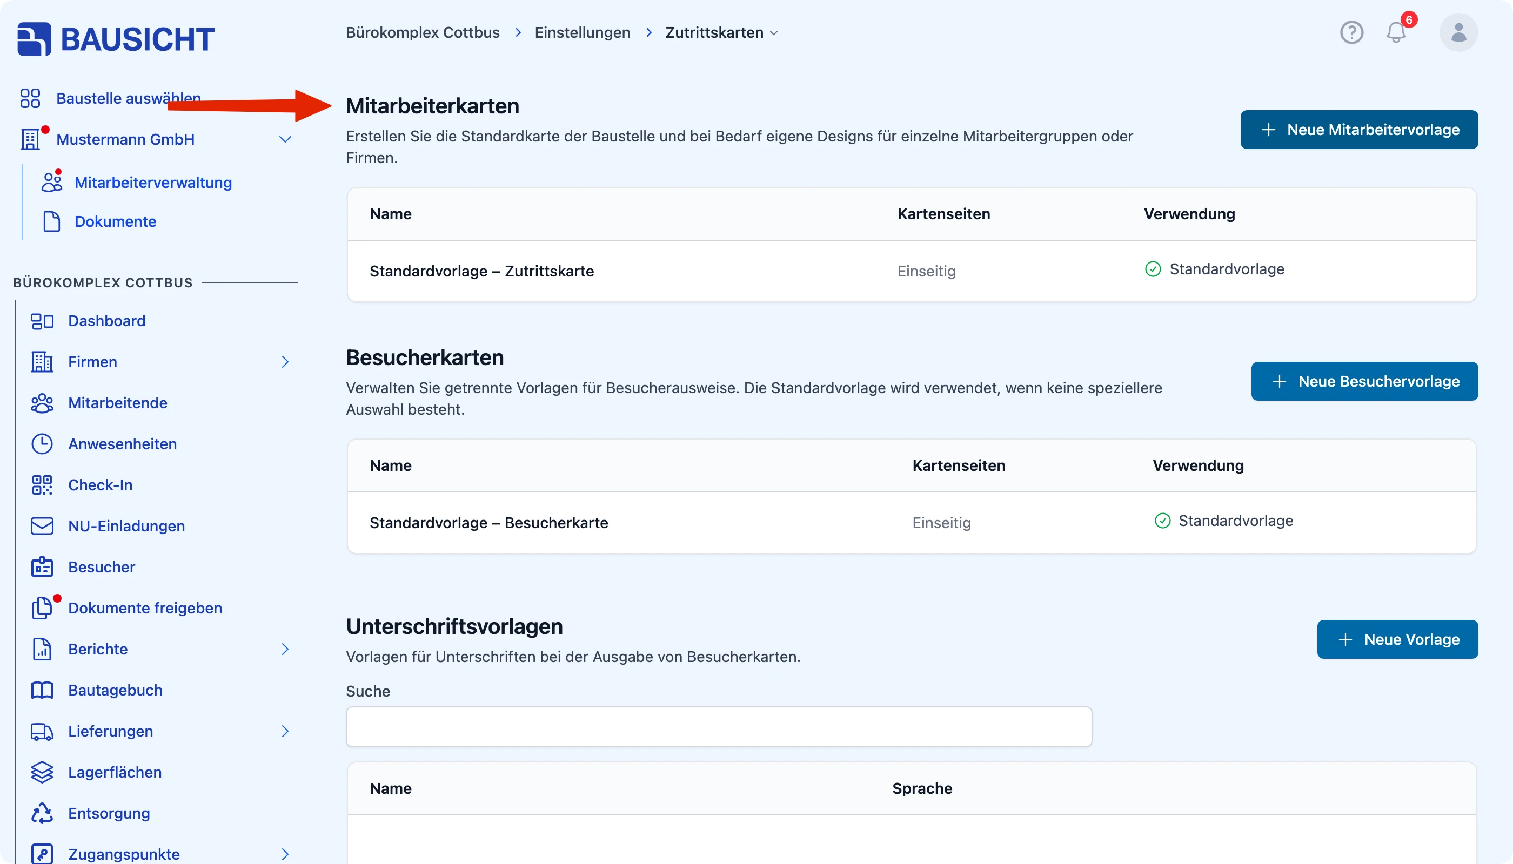Collapse the Mustermann GmbH section chevron
The height and width of the screenshot is (864, 1513).
click(x=285, y=139)
